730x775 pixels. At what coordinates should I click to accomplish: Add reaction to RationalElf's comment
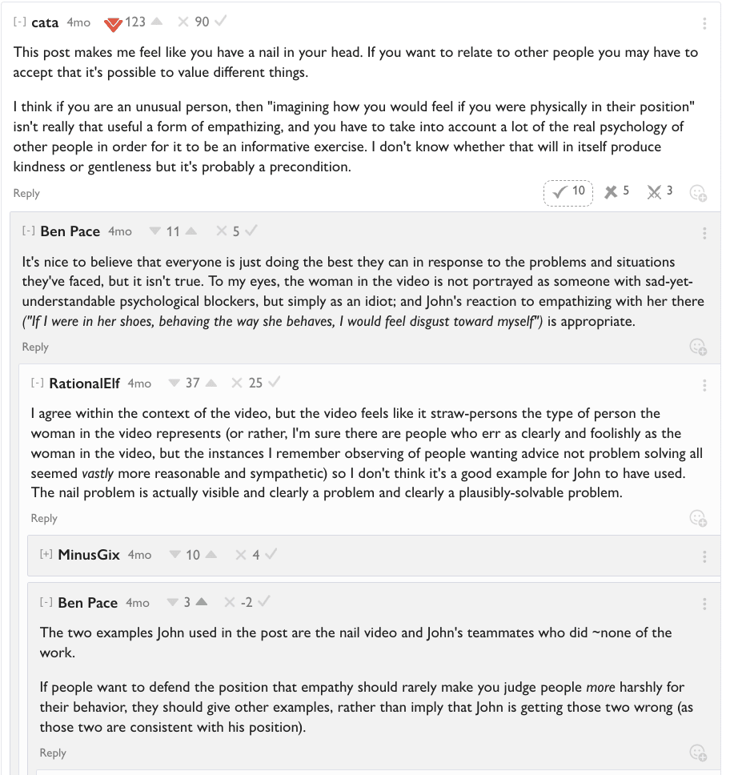(698, 518)
